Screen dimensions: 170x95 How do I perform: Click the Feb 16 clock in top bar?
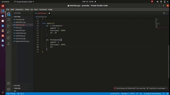point(88,2)
